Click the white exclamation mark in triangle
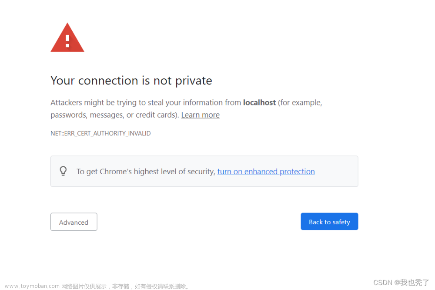The image size is (435, 290). [x=67, y=41]
